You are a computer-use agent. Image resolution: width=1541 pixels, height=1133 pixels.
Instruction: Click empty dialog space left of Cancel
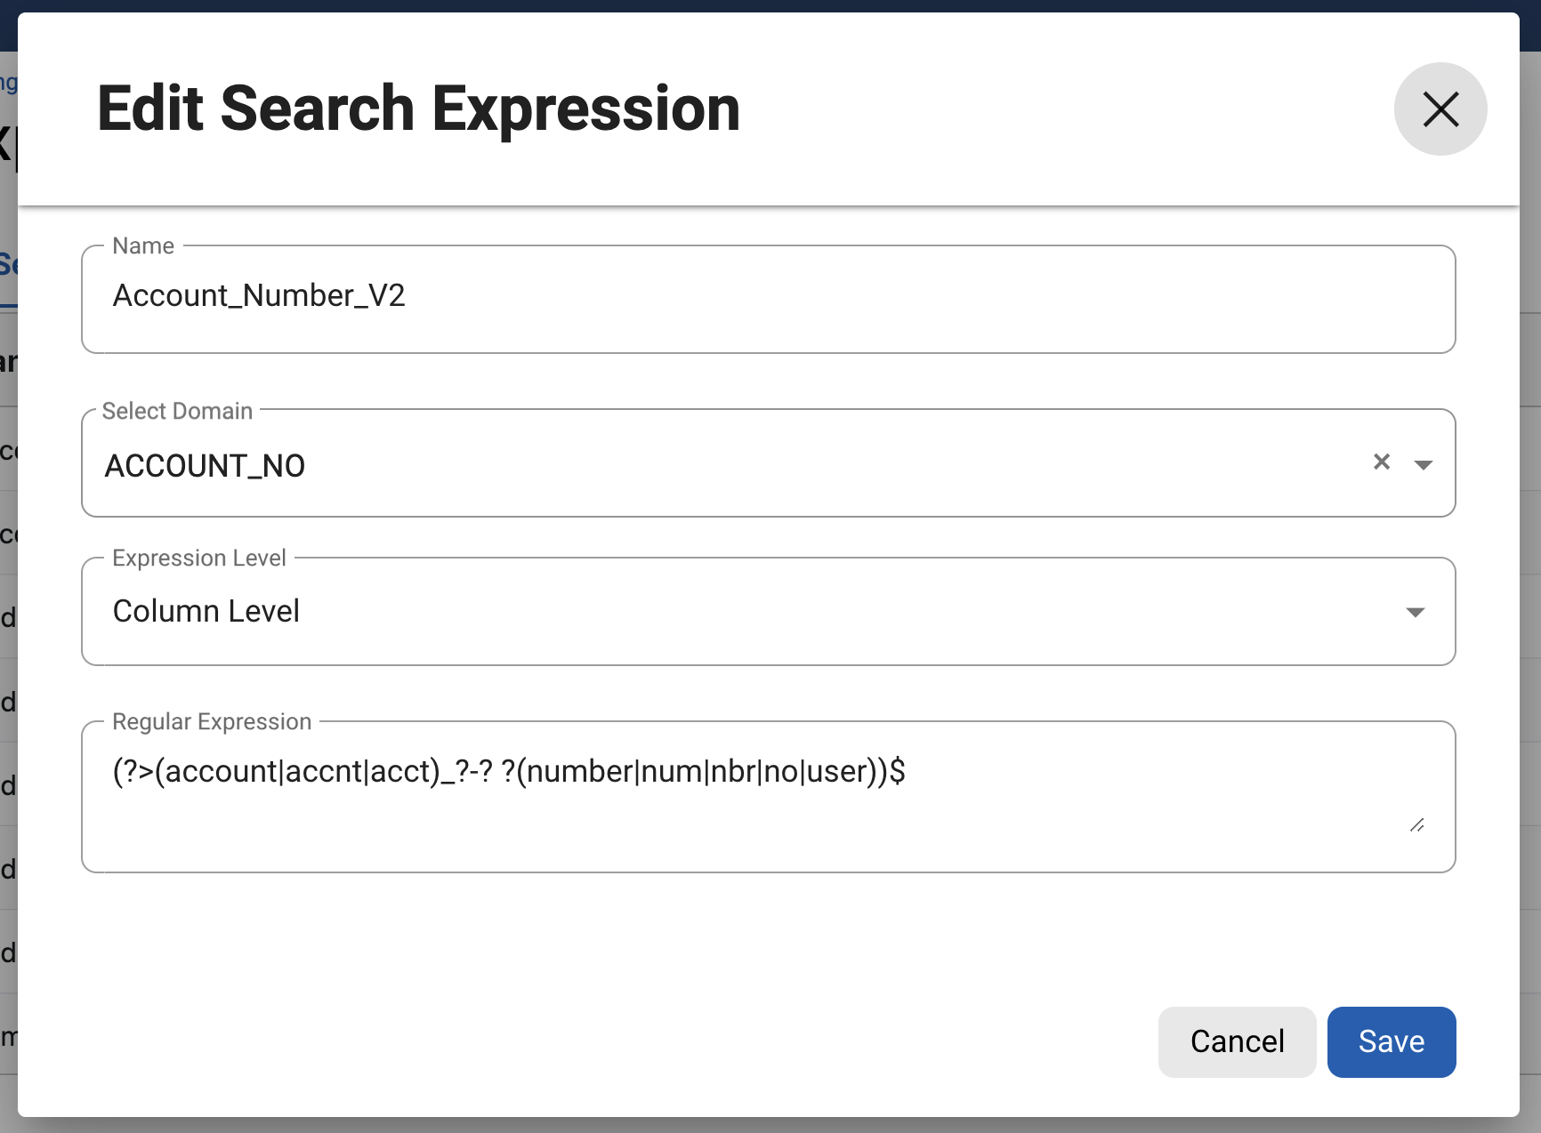pyautogui.click(x=623, y=1041)
